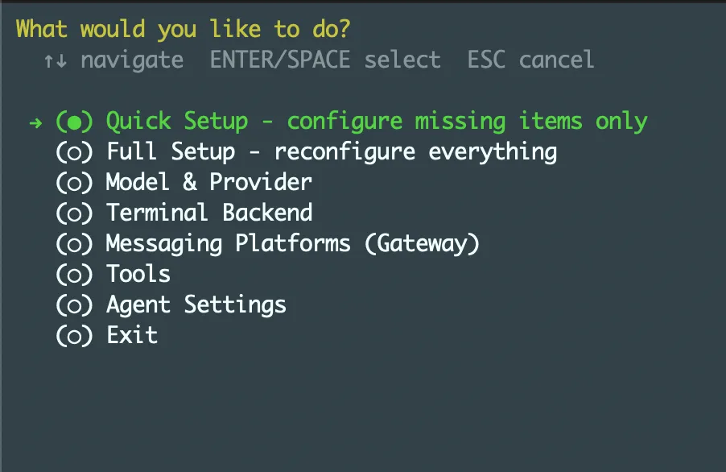This screenshot has width=726, height=472.
Task: Click the "ESC cancel" hint
Action: [x=531, y=60]
